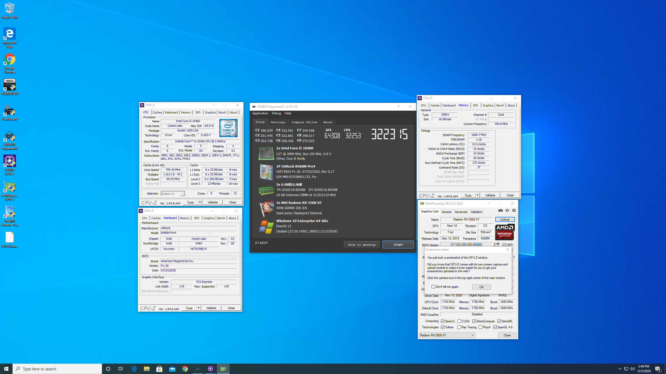Click the Windows logo icon in Aquamark
This screenshot has height=374, width=666.
click(266, 226)
